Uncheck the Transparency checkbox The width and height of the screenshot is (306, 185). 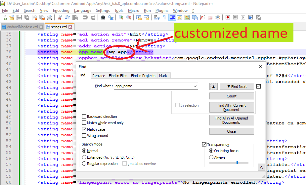click(x=204, y=145)
